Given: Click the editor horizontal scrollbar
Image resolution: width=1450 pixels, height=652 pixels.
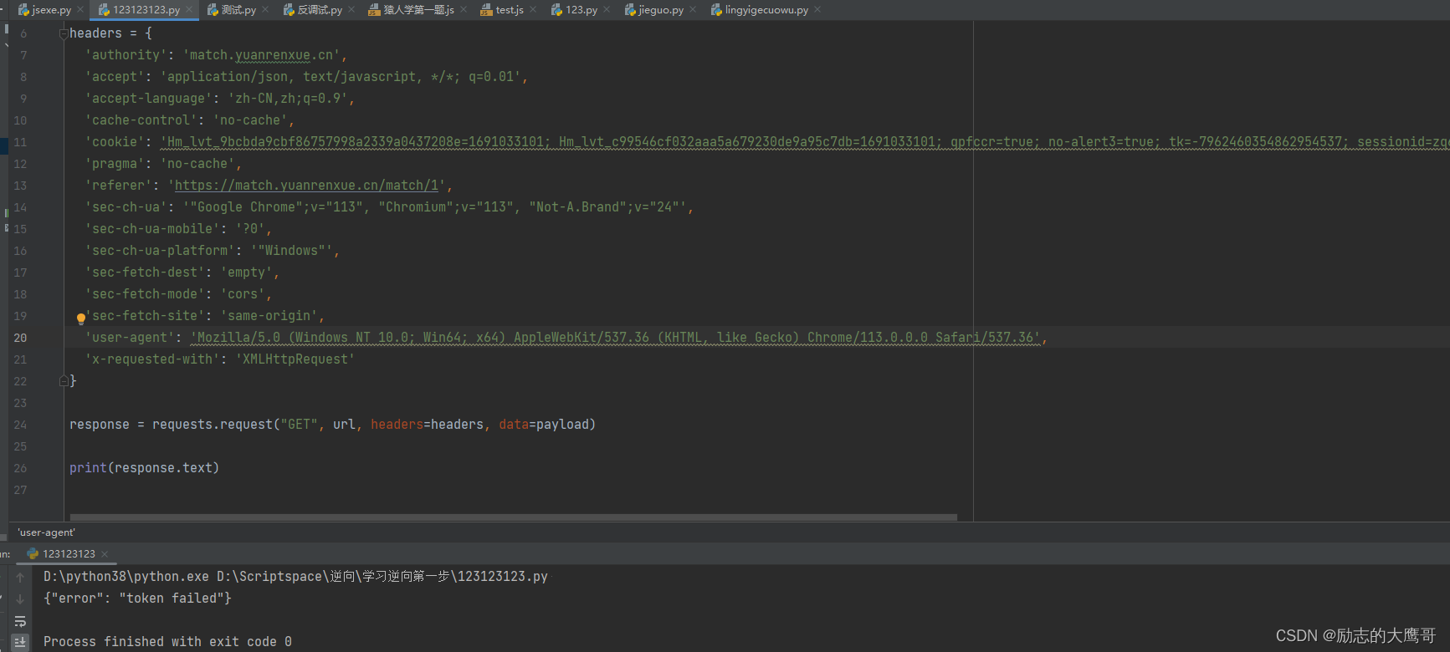Looking at the screenshot, I should click(513, 517).
